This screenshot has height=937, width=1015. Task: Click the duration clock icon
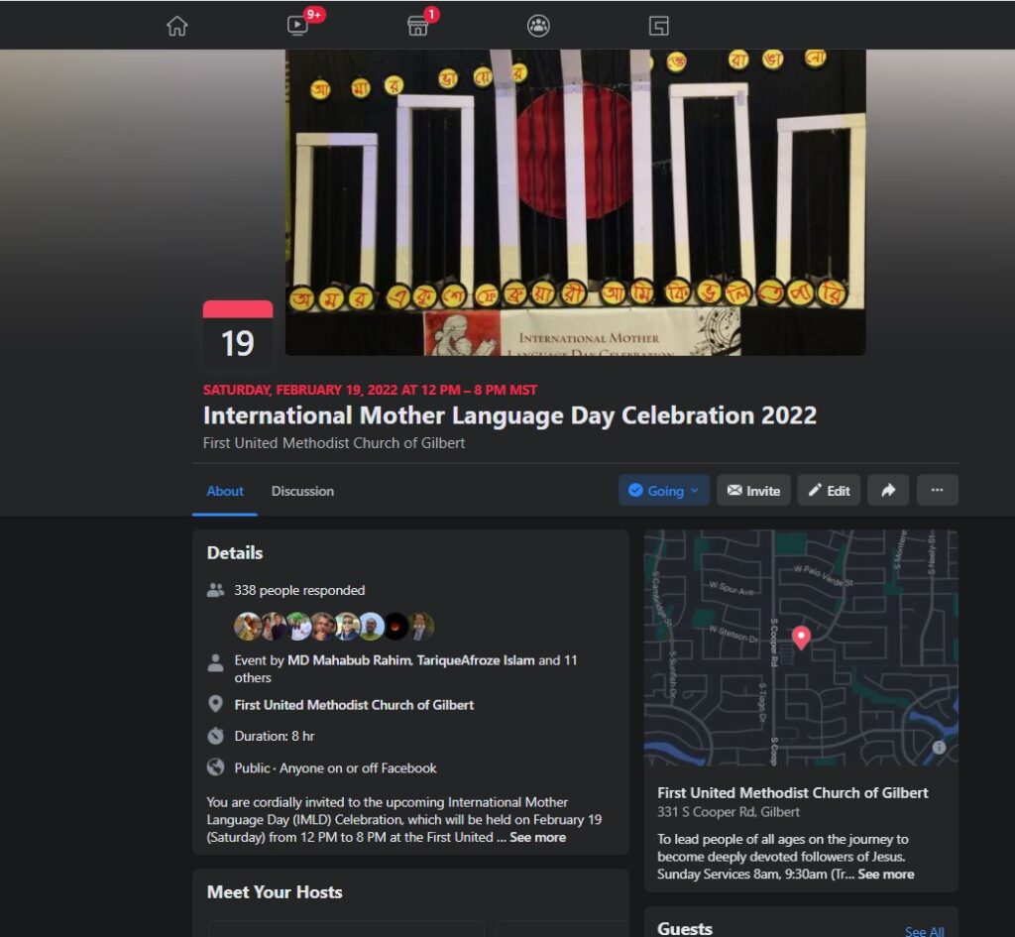[215, 736]
